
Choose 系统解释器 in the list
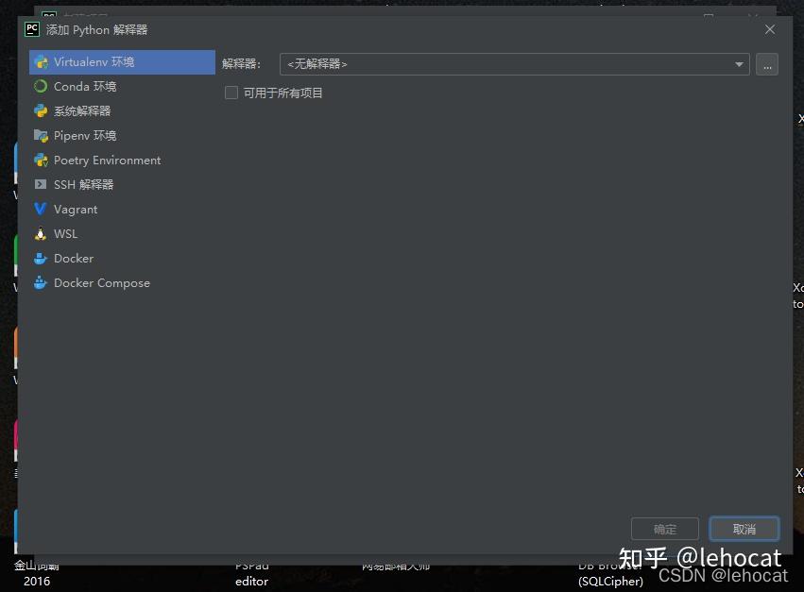tap(122, 111)
